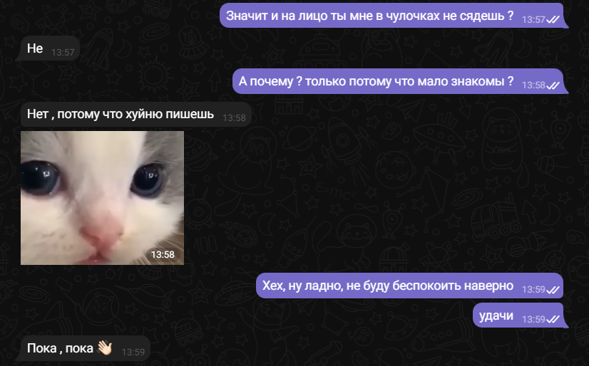The width and height of the screenshot is (589, 366).
Task: Click the 13:59 timestamp beside 'удачи'
Action: point(533,320)
